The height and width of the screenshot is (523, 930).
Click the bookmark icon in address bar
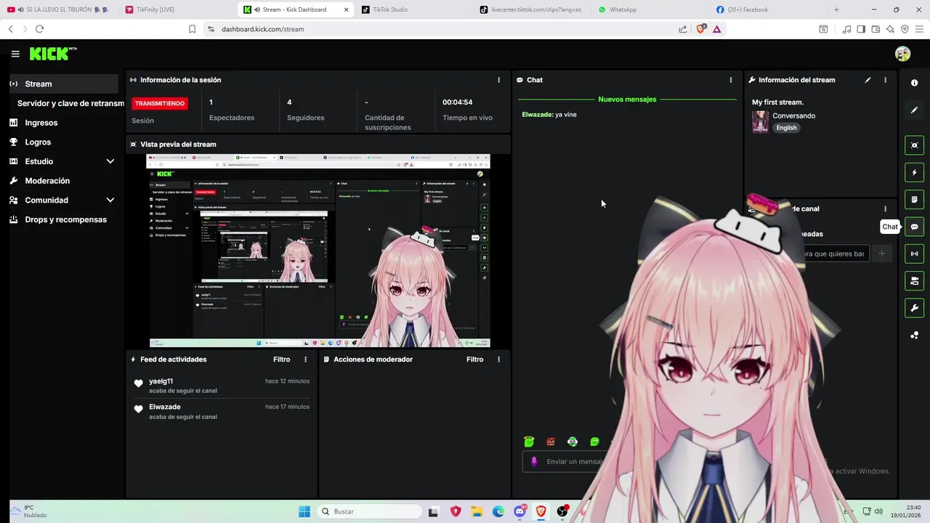pyautogui.click(x=192, y=29)
